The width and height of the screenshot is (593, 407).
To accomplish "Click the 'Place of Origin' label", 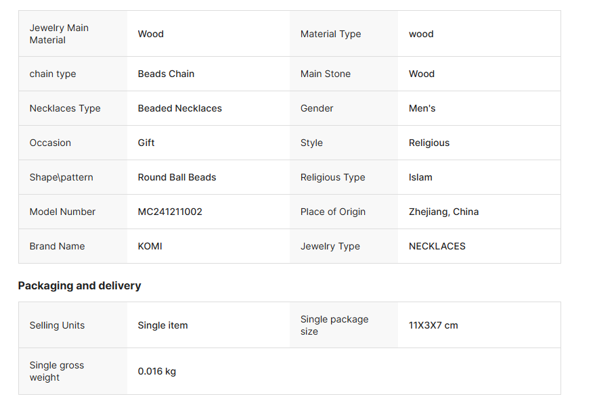I will (x=332, y=212).
